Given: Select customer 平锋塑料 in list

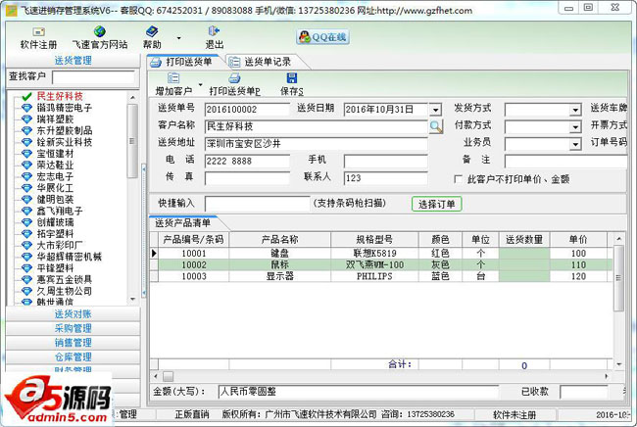Looking at the screenshot, I should (55, 268).
